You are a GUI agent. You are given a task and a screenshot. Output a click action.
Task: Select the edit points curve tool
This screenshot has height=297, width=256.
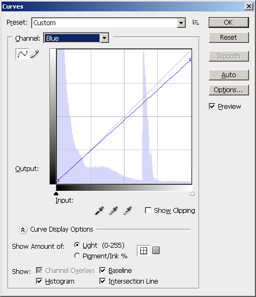[22, 54]
